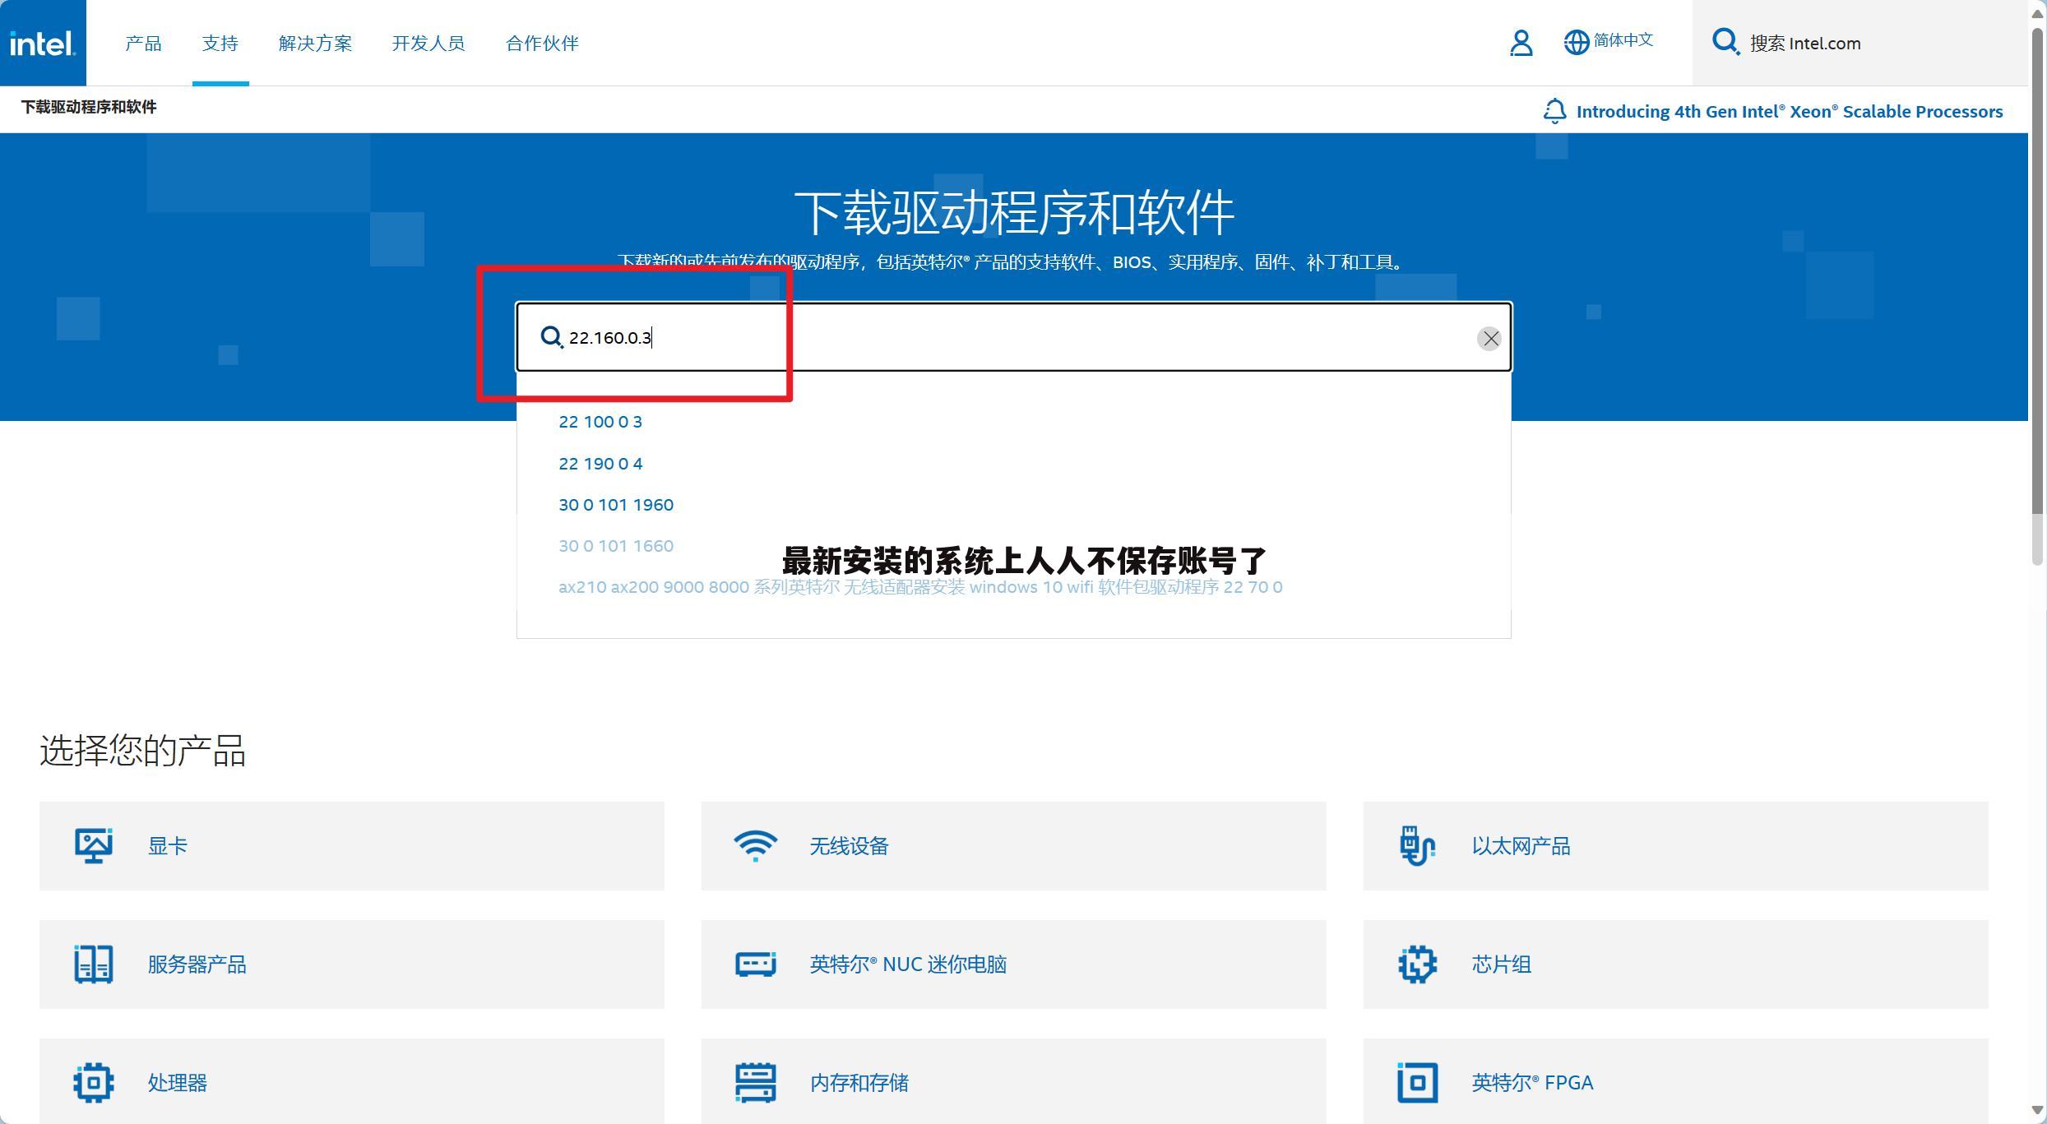The height and width of the screenshot is (1124, 2047).
Task: Select suggestion 30 0 101 1660
Action: click(x=616, y=546)
